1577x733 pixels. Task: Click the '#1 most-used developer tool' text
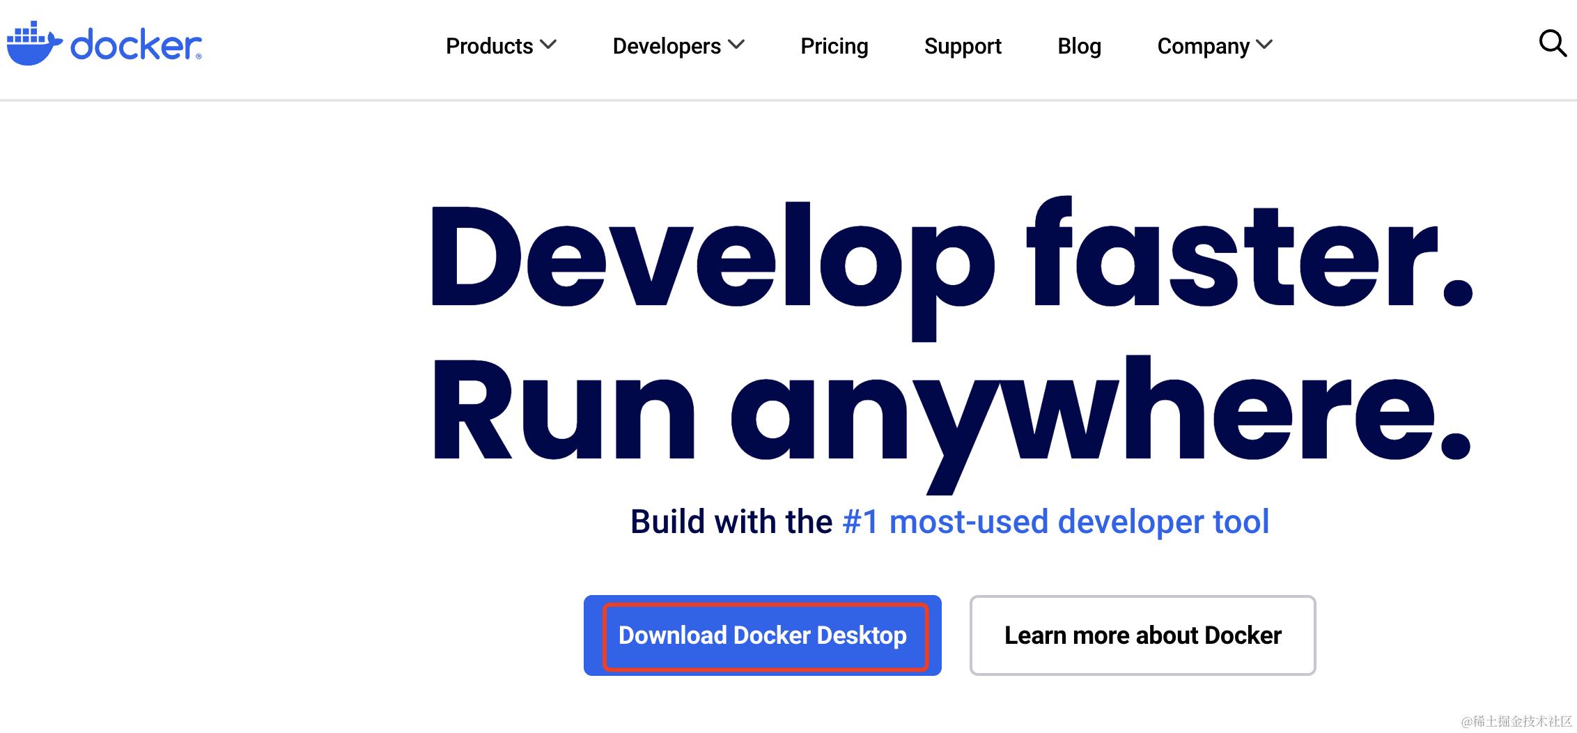(x=1056, y=521)
